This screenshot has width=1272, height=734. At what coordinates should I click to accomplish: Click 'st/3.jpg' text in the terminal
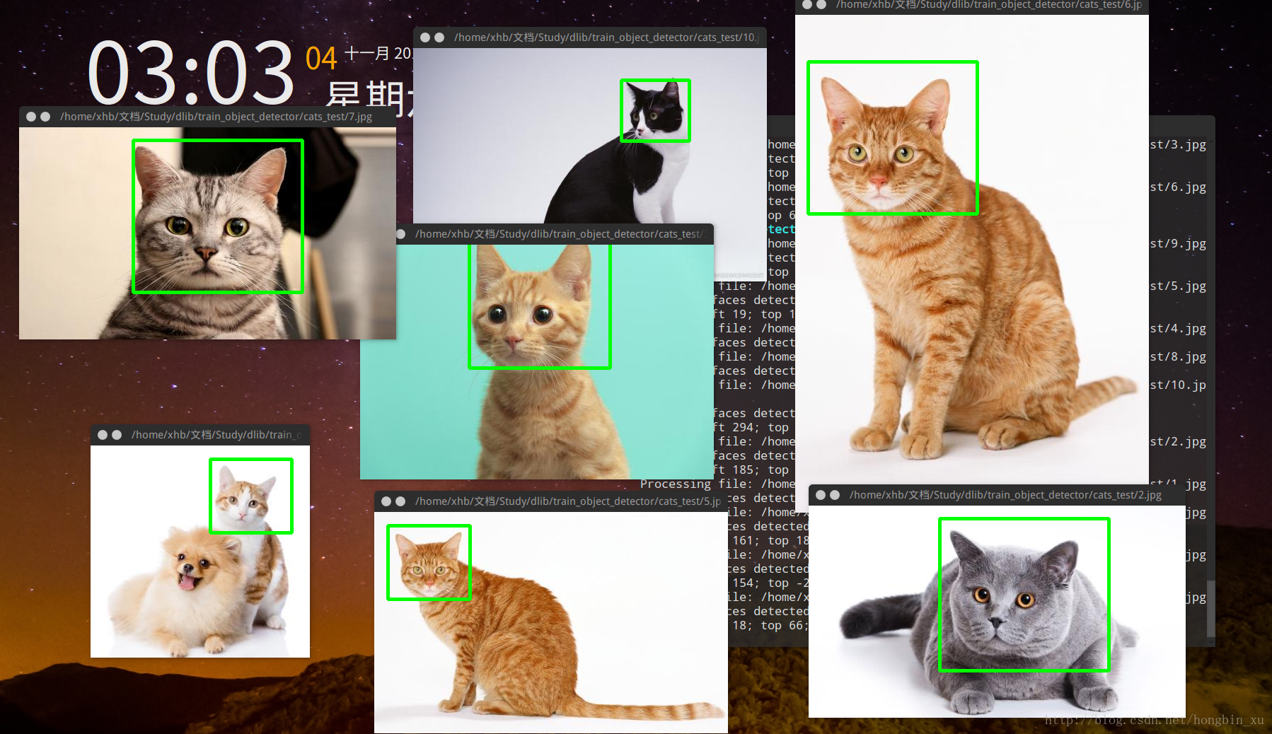pyautogui.click(x=1178, y=145)
